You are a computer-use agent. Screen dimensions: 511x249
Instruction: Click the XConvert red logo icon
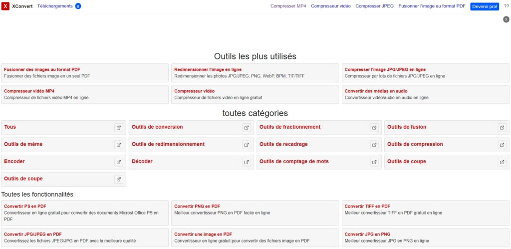click(x=5, y=6)
